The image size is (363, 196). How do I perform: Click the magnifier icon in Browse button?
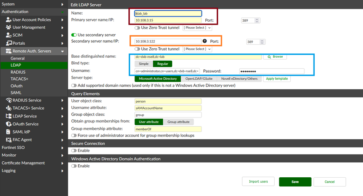pyautogui.click(x=269, y=57)
